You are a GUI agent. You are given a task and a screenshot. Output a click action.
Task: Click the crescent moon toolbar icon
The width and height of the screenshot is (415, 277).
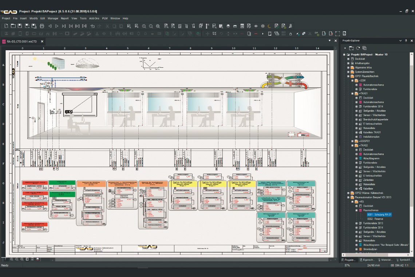269,26
